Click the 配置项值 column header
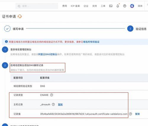The image size is (148, 126). click(45, 78)
